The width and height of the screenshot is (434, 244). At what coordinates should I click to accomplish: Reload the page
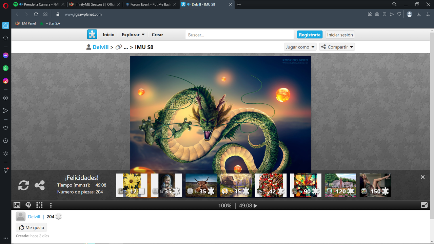pos(36,14)
